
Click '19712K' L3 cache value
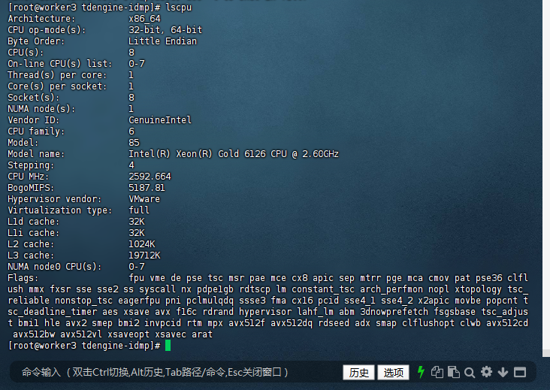coord(144,255)
